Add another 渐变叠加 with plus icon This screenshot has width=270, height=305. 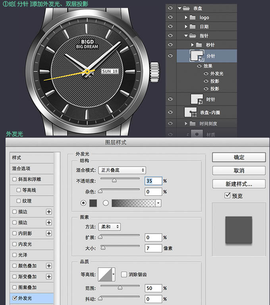(49, 276)
